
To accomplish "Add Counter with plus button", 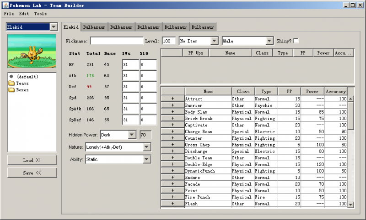I will click(173, 138).
